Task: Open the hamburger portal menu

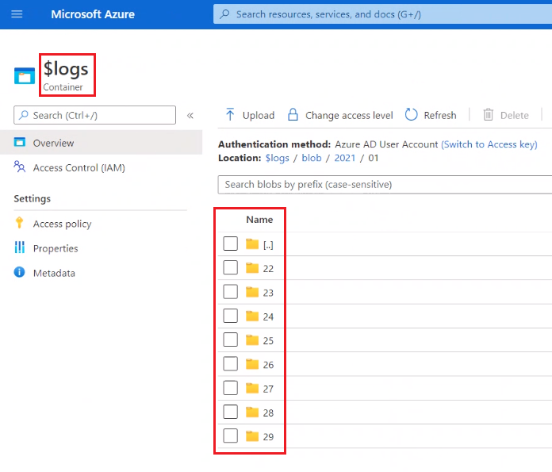Action: (x=17, y=14)
